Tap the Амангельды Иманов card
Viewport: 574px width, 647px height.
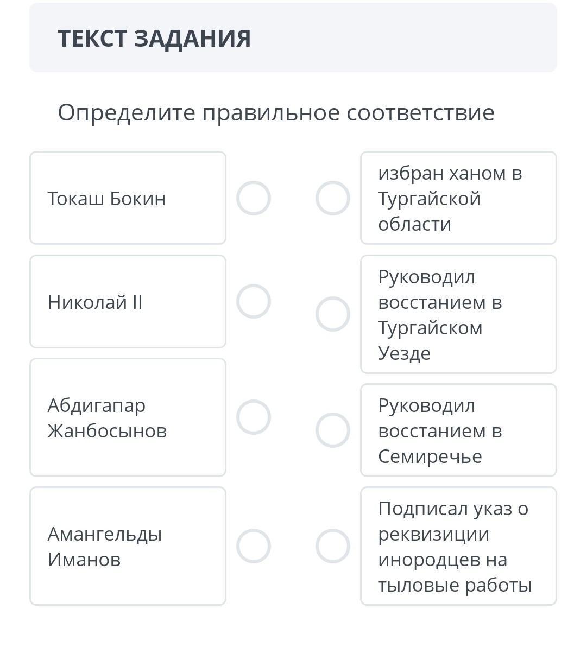coord(128,546)
